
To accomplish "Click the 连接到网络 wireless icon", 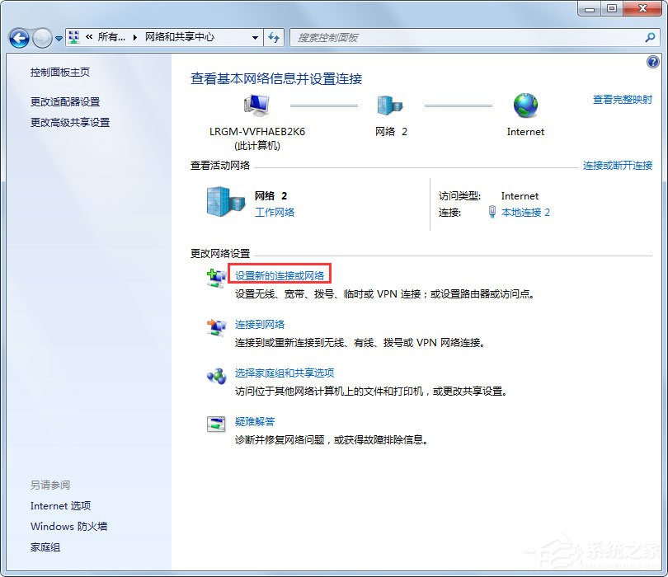I will [215, 326].
